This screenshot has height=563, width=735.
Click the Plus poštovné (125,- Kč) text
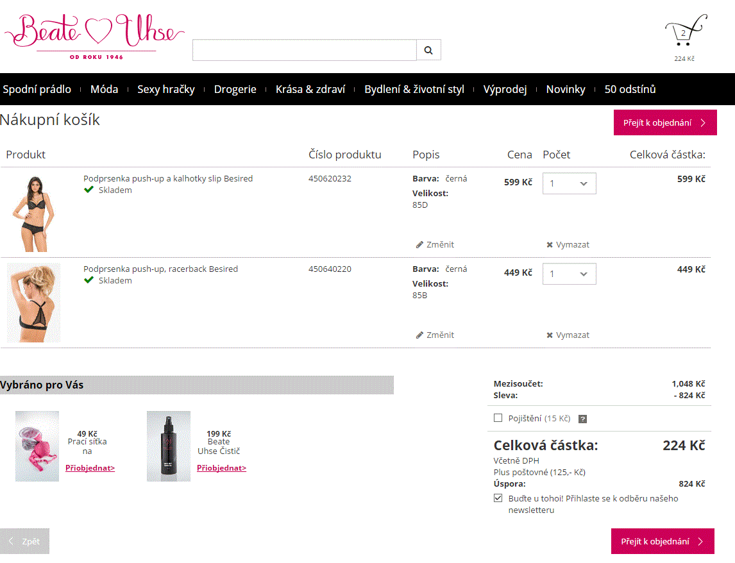click(539, 472)
